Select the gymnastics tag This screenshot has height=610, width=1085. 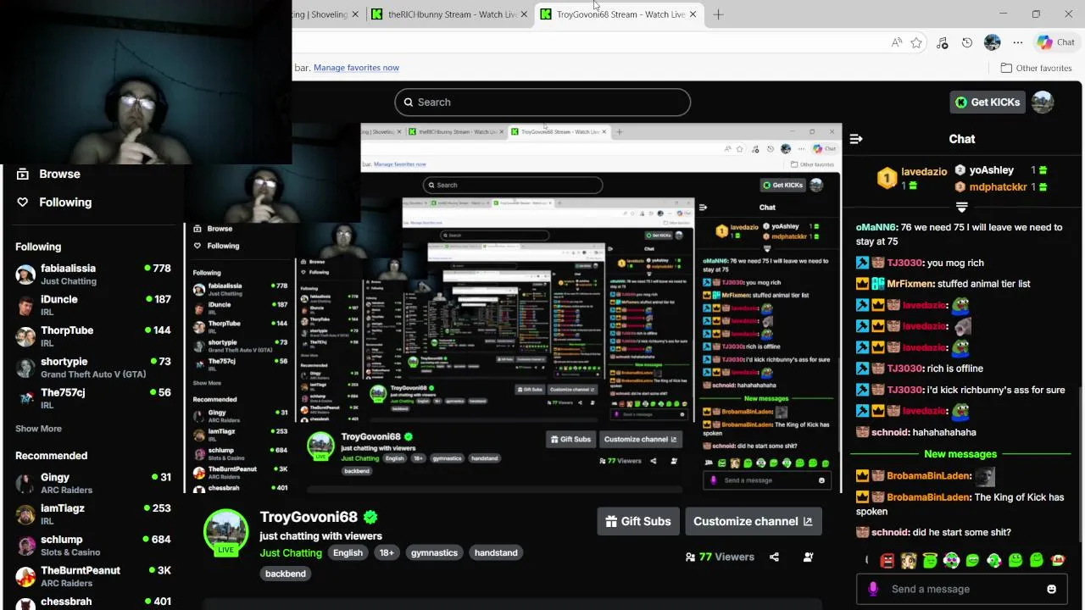click(x=434, y=552)
